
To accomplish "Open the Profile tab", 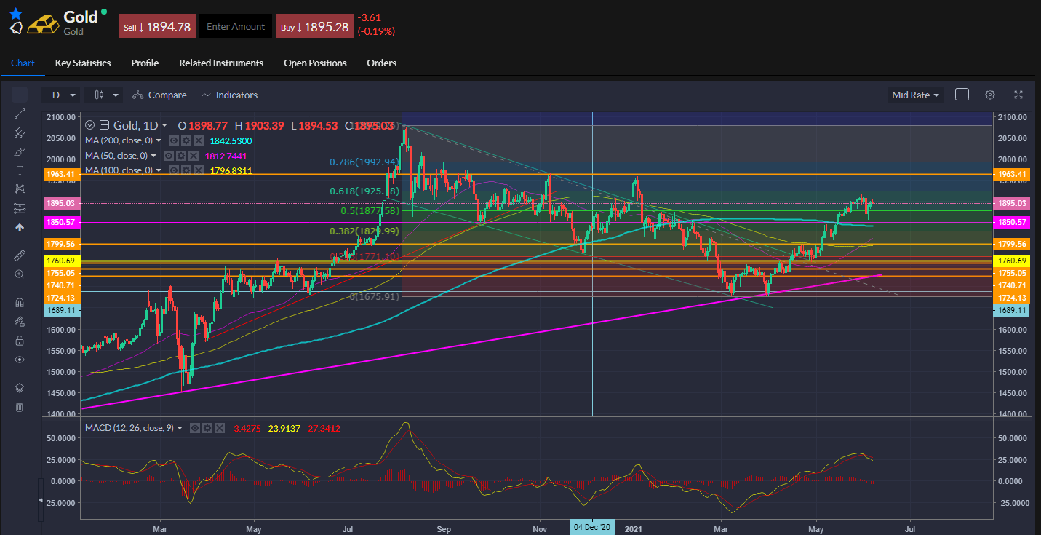I will tap(145, 63).
